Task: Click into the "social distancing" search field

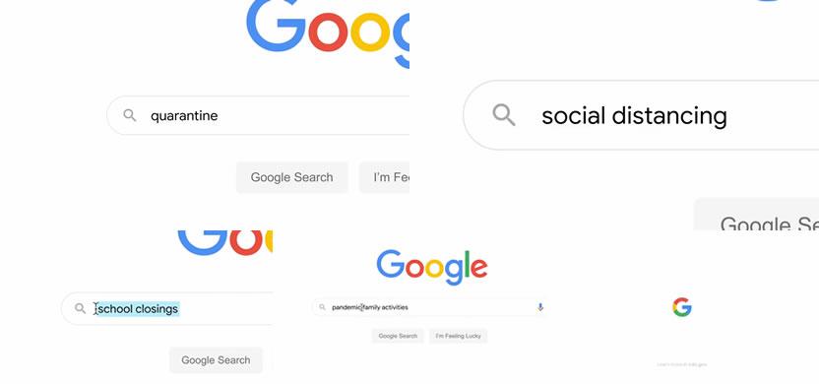Action: pyautogui.click(x=641, y=115)
